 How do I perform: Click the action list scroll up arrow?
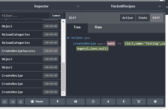[63, 21]
